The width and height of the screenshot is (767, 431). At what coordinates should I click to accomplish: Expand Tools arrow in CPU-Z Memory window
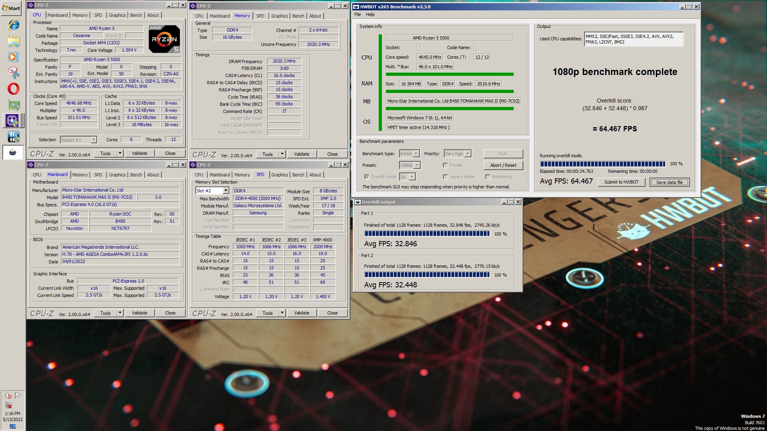282,154
